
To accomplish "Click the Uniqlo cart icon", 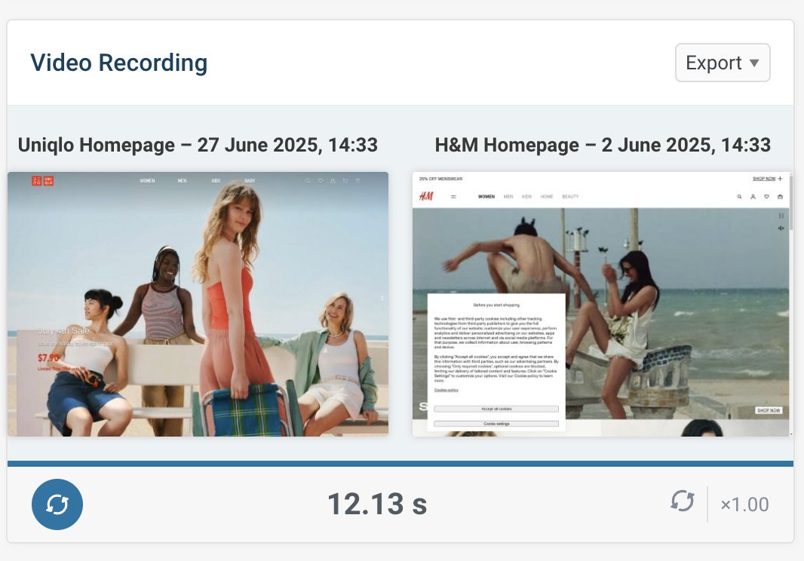I will (x=345, y=181).
